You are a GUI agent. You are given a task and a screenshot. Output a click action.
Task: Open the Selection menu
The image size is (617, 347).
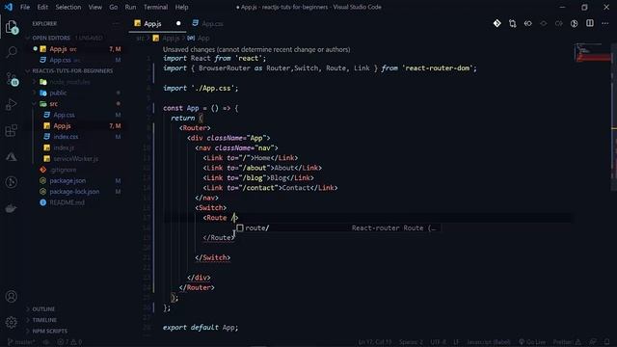[68, 7]
